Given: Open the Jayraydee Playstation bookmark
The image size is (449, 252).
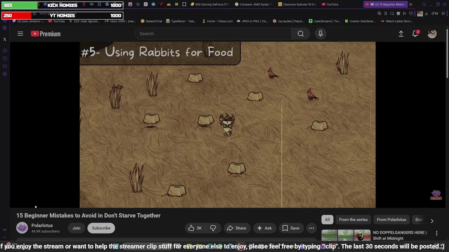Looking at the screenshot, I should (x=289, y=21).
